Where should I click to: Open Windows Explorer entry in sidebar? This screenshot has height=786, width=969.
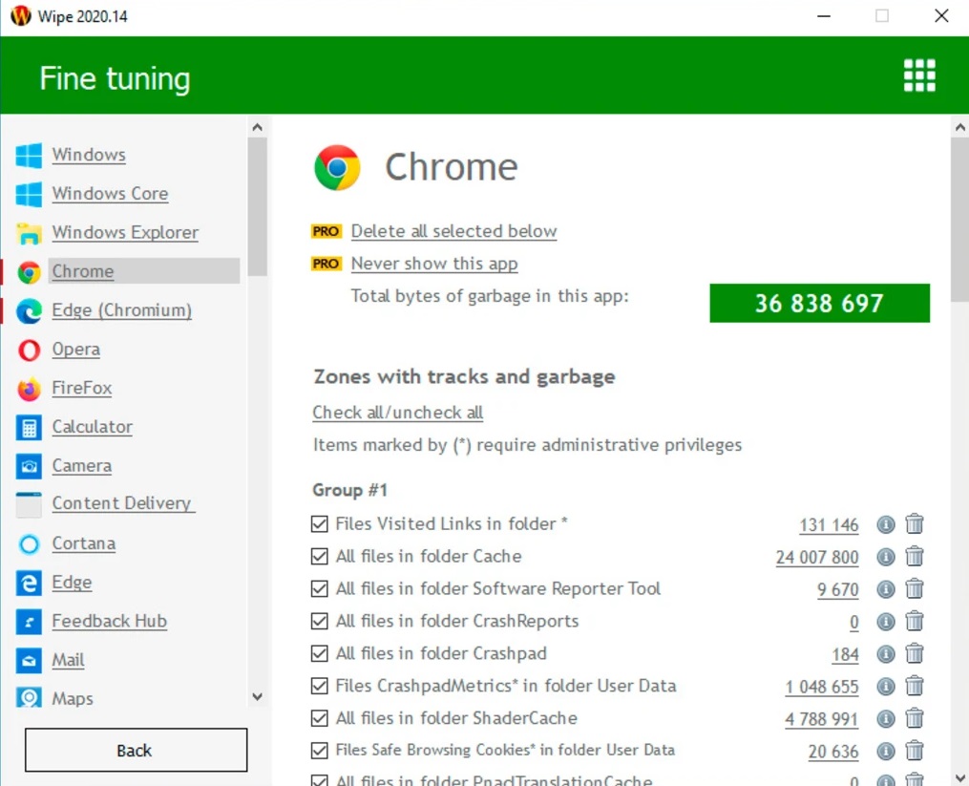pyautogui.click(x=125, y=233)
